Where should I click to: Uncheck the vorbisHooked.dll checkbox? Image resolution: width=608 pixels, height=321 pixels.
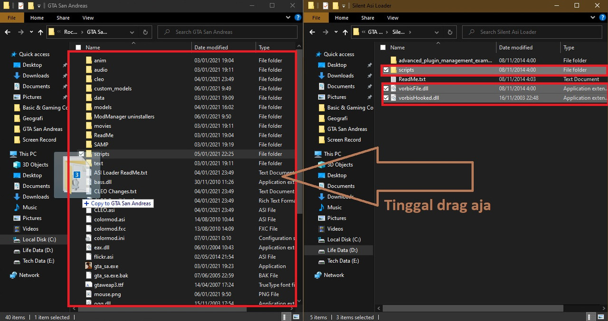tap(386, 98)
